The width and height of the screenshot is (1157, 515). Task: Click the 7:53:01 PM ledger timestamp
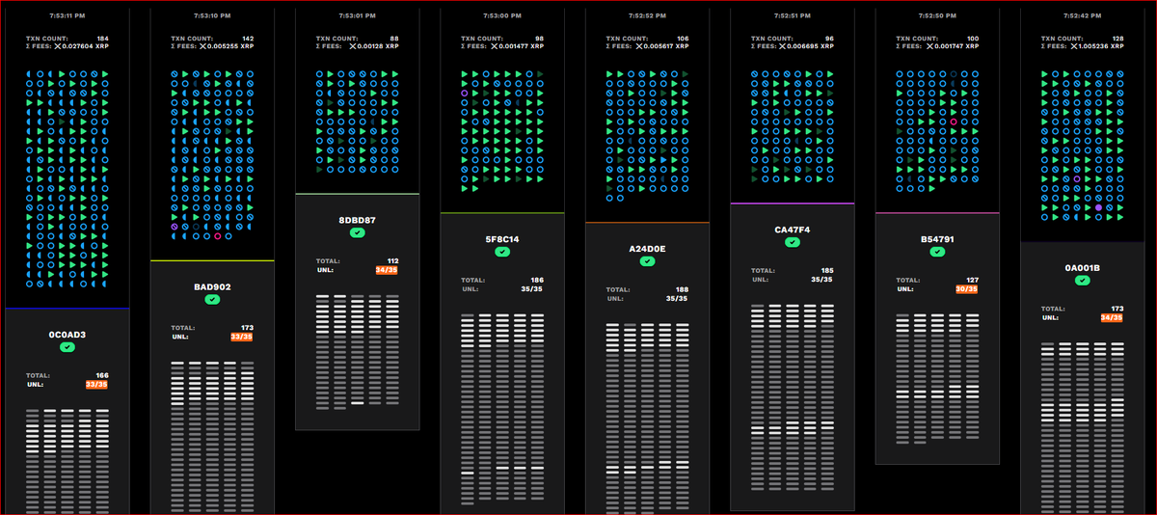click(357, 16)
